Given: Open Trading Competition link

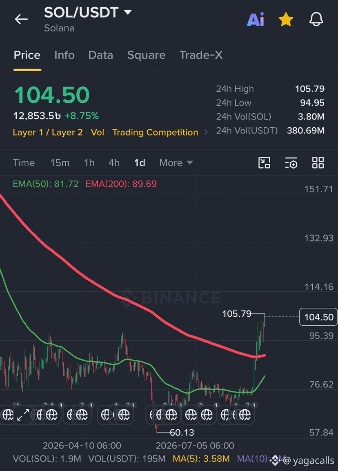Looking at the screenshot, I should [155, 133].
